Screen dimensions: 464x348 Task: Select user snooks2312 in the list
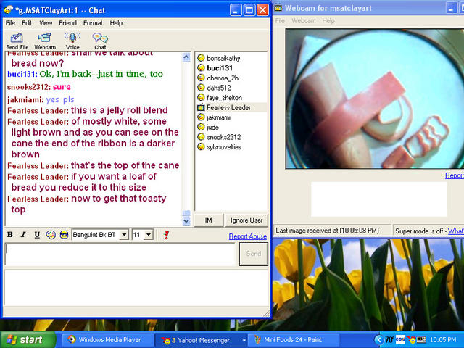pos(224,137)
